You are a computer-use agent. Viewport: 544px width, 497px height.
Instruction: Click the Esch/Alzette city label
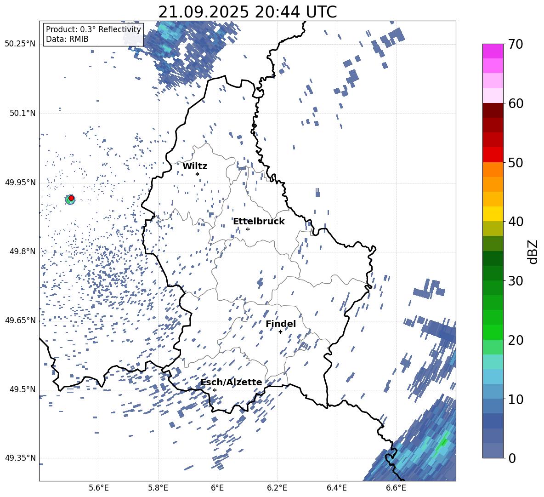(231, 383)
